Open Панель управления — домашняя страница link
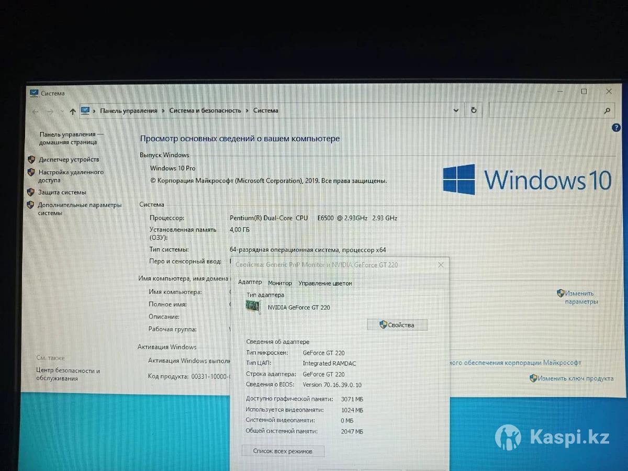The image size is (628, 471). point(71,138)
